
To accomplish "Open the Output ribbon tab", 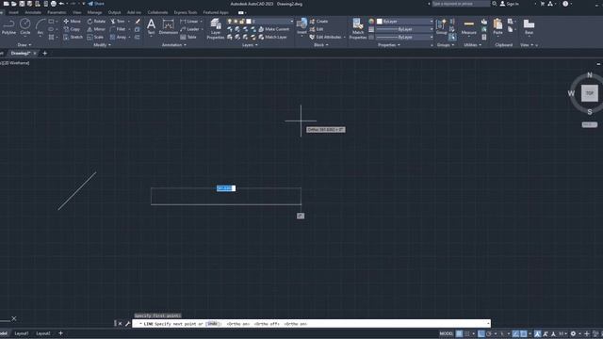I will pos(114,12).
